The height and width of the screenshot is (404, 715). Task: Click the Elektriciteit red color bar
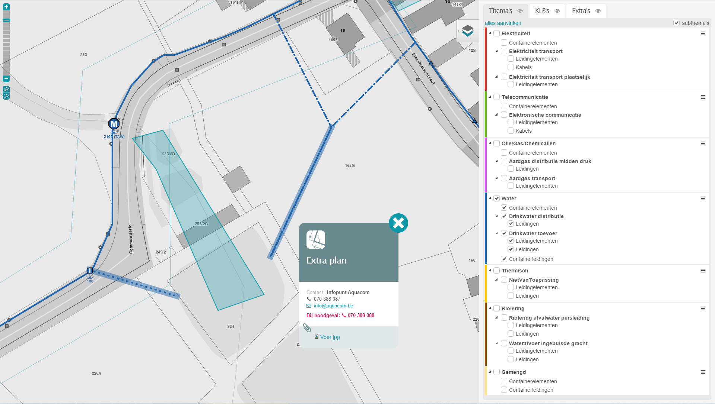point(486,59)
